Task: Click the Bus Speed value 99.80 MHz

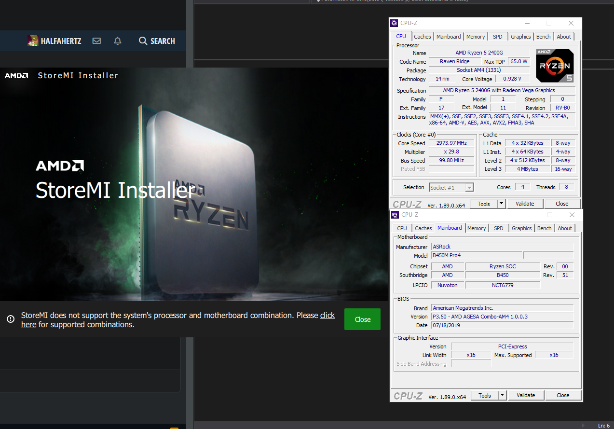Action: tap(451, 161)
